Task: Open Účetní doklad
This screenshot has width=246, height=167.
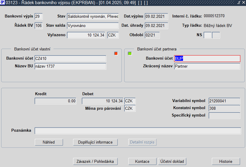Action: pyautogui.click(x=172, y=161)
